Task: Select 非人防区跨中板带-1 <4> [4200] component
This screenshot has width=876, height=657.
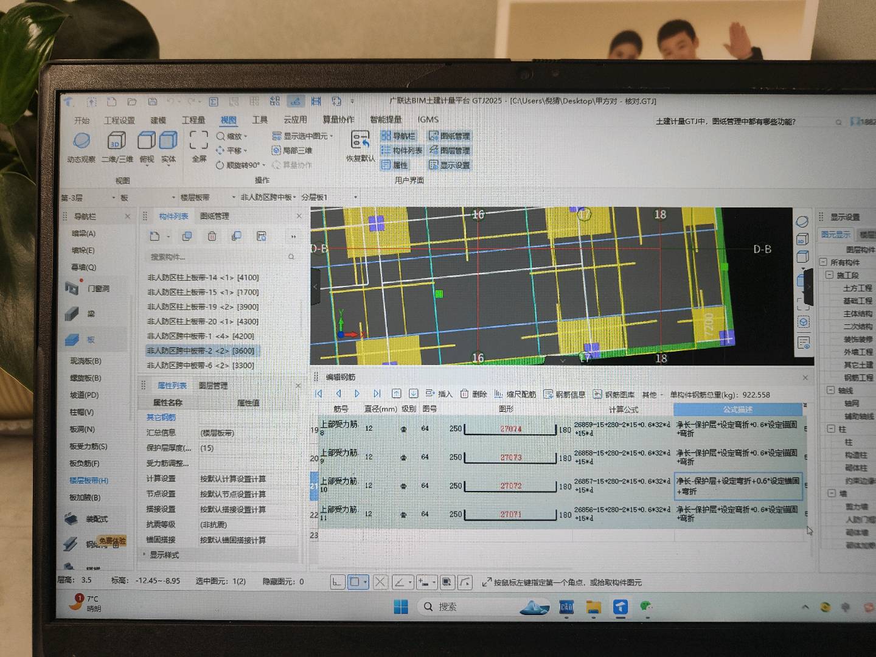Action: pos(201,336)
